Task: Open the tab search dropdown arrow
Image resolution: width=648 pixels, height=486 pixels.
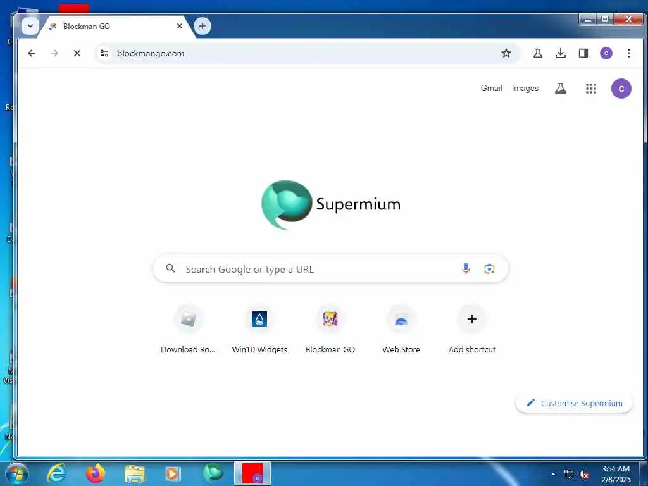Action: (30, 26)
